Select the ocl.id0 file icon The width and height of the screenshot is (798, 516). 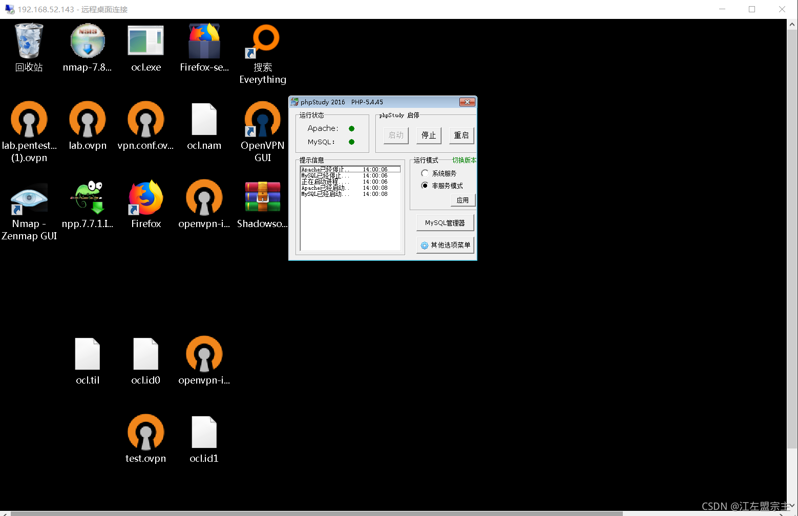(146, 361)
